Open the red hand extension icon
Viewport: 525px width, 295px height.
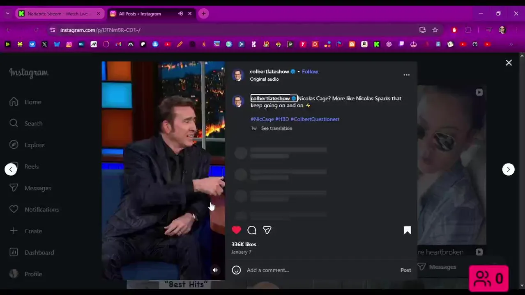click(x=454, y=30)
